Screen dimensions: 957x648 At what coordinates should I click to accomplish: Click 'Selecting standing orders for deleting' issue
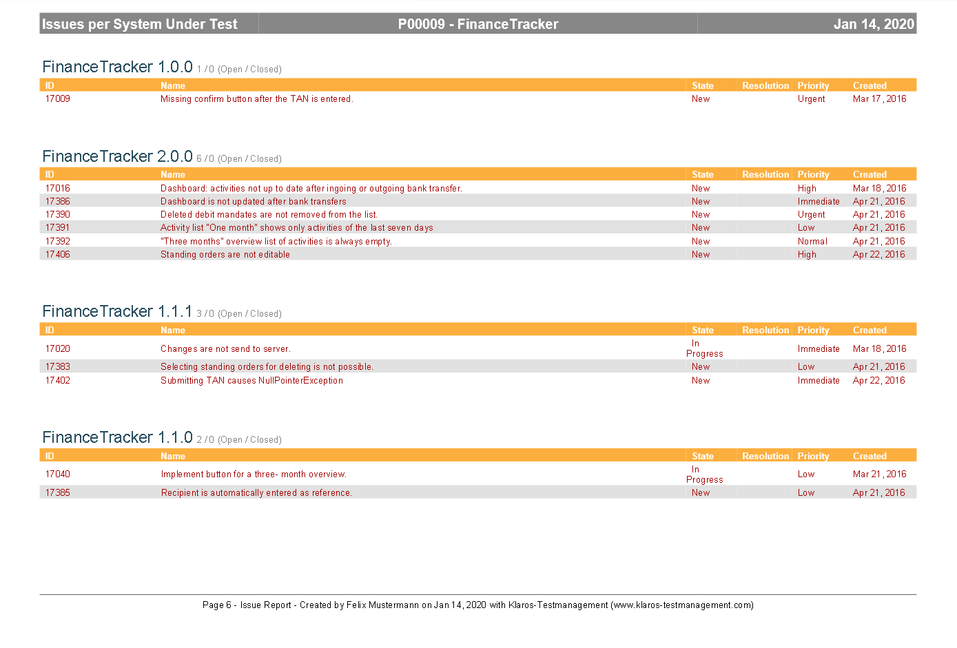267,367
